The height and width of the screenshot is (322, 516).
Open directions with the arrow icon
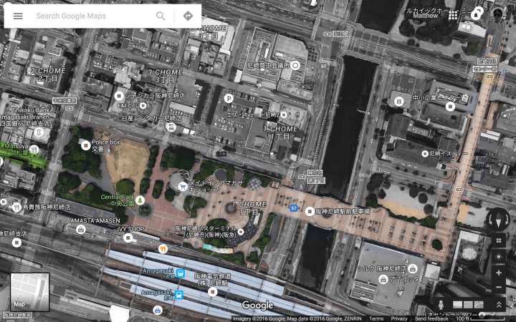[x=188, y=16]
